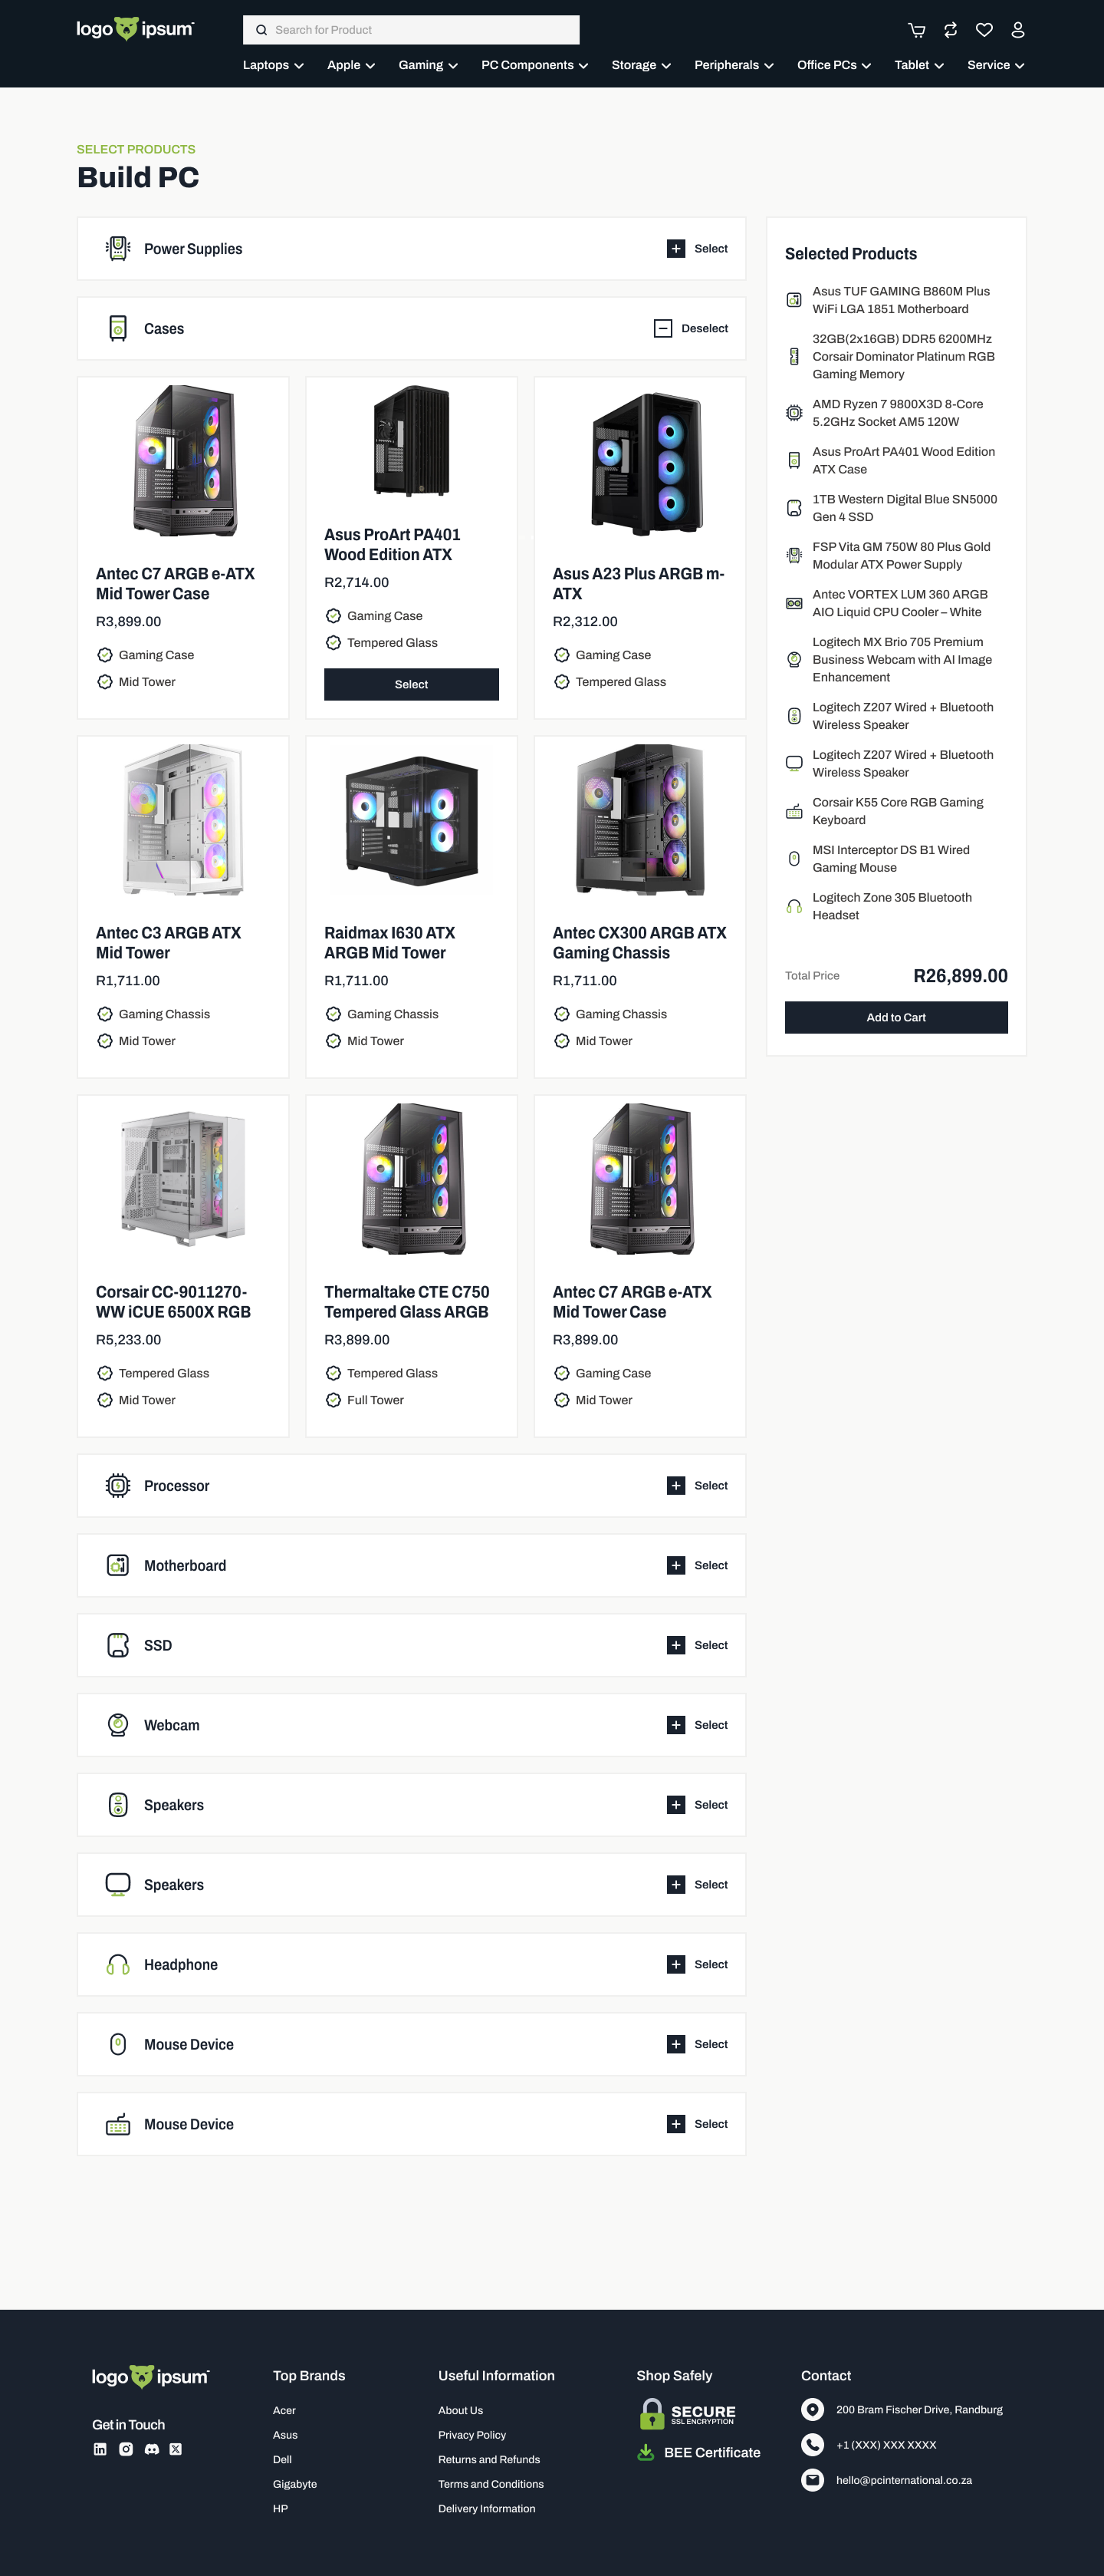The width and height of the screenshot is (1104, 2576).
Task: Toggle the Processor Select plus box
Action: pos(676,1486)
